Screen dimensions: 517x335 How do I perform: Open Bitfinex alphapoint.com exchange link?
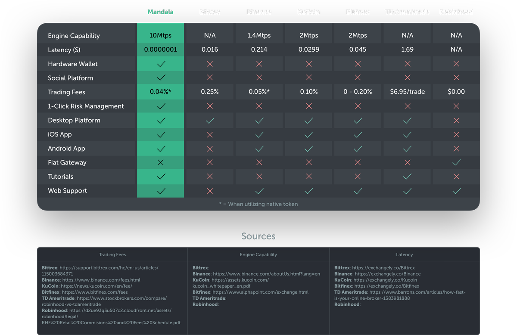pos(261,292)
